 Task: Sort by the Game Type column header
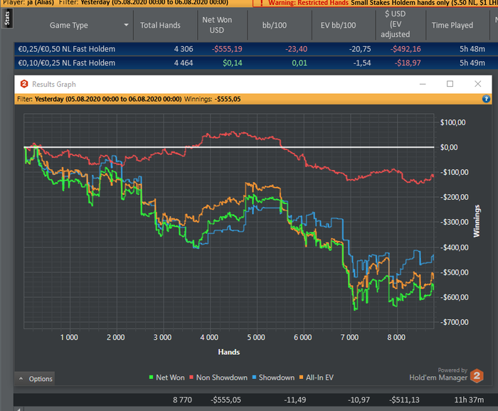(x=68, y=26)
